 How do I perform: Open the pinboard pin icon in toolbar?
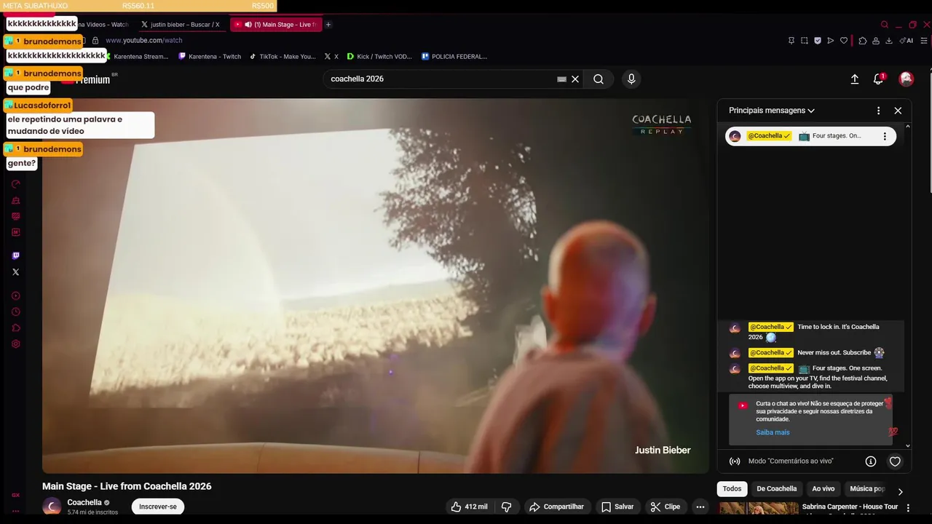(x=791, y=41)
